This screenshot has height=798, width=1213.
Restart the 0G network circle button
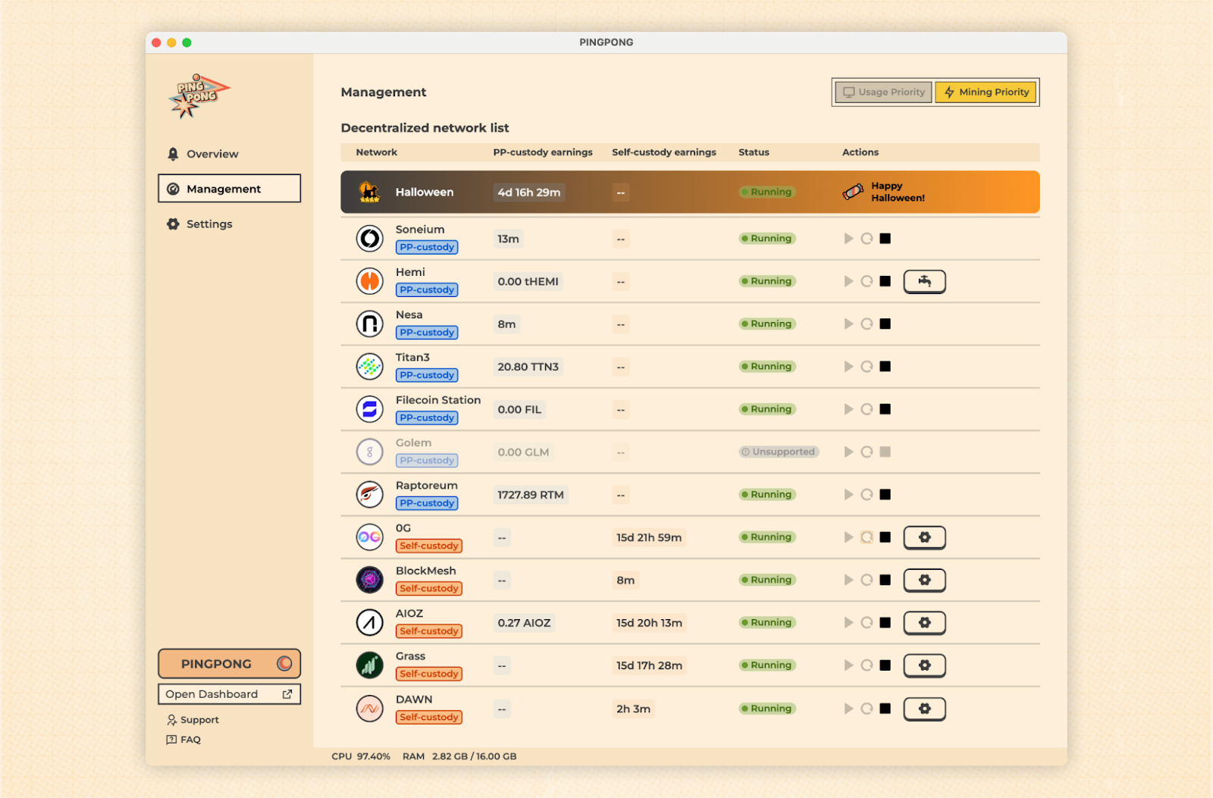[x=867, y=537]
